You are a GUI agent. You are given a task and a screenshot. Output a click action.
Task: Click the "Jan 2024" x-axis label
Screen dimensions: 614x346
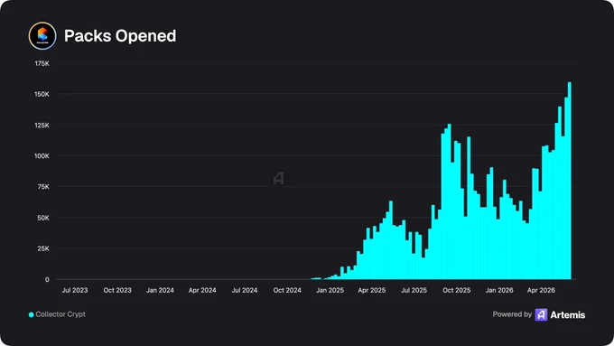160,290
